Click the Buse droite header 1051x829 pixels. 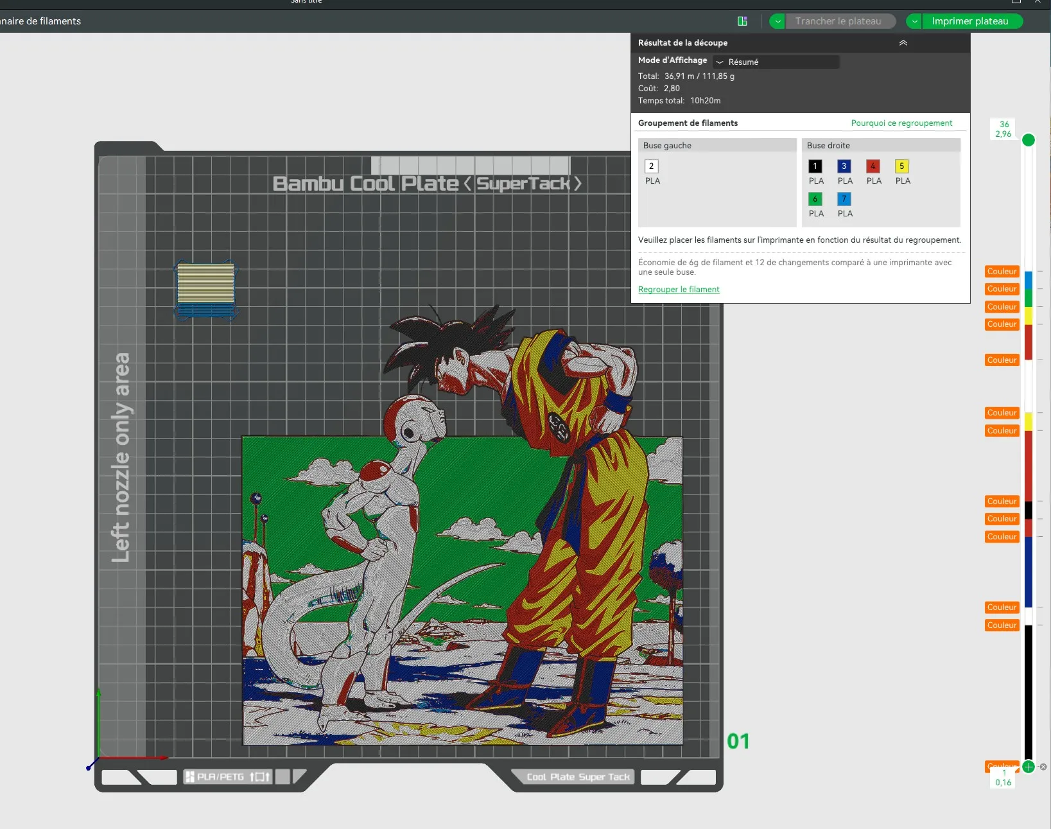pos(881,145)
